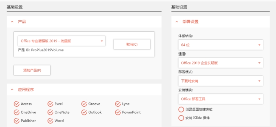Collapse the 部署设置 section

[177, 22]
